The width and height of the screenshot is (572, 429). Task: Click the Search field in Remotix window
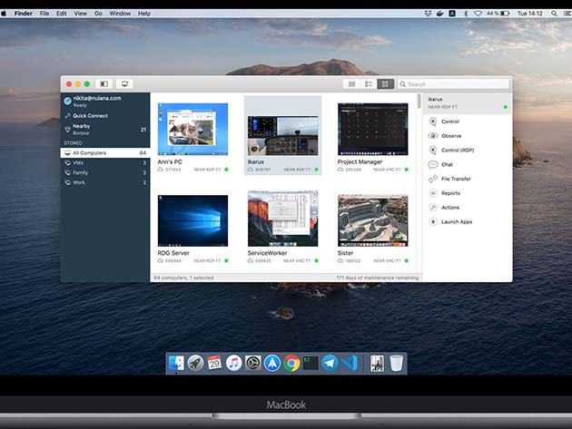click(453, 84)
